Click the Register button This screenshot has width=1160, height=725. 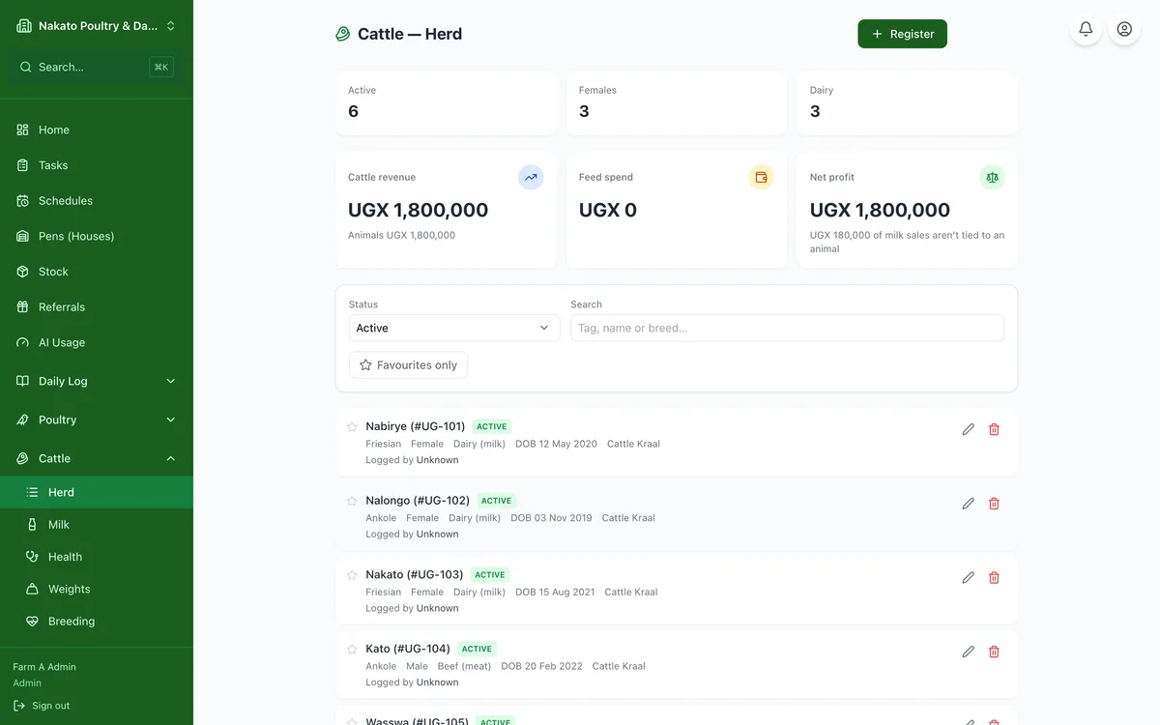902,34
